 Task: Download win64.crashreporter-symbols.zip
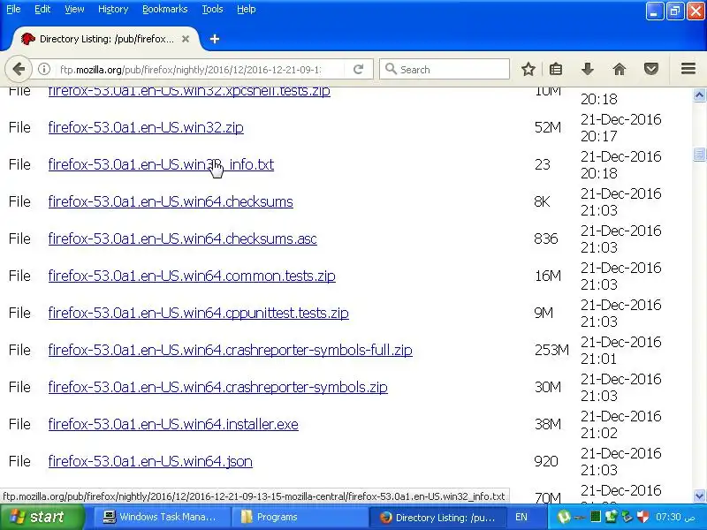pos(217,387)
